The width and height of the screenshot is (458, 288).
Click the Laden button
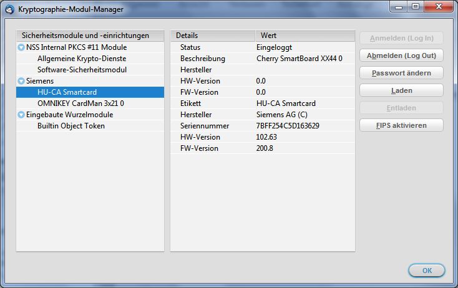pos(401,90)
